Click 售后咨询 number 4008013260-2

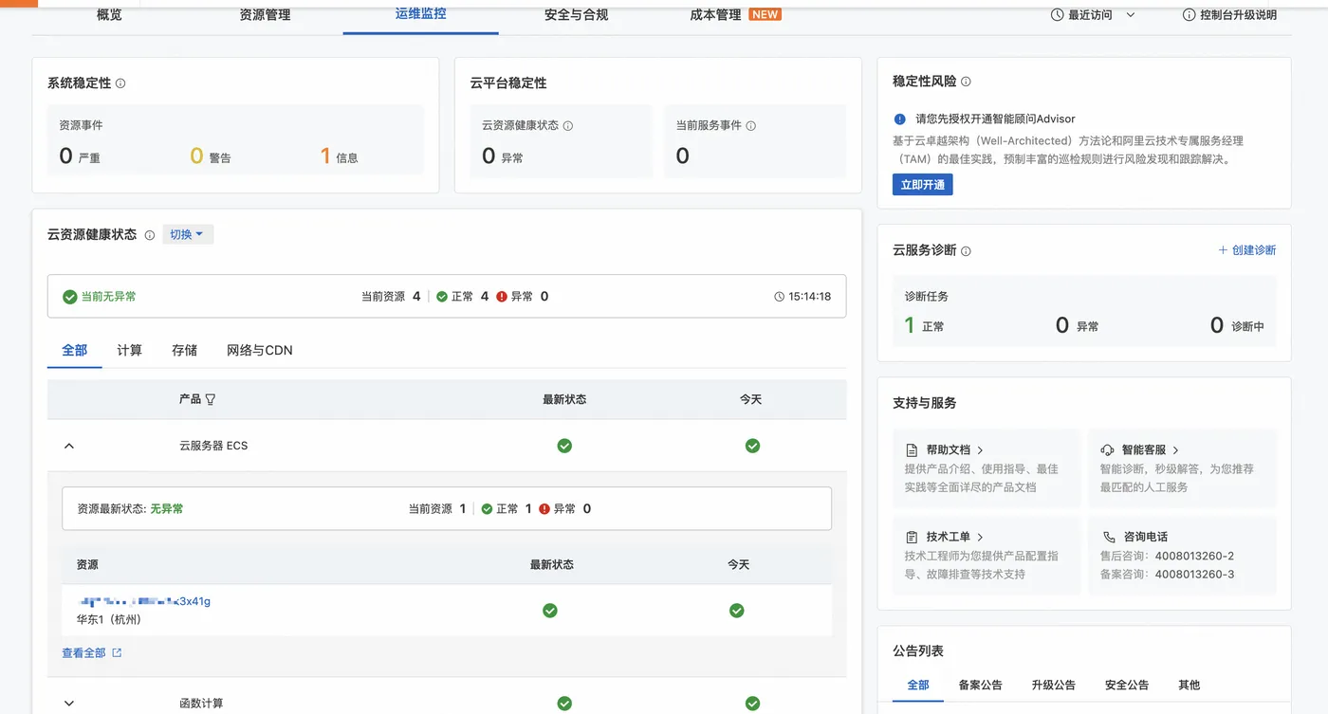pyautogui.click(x=1194, y=556)
